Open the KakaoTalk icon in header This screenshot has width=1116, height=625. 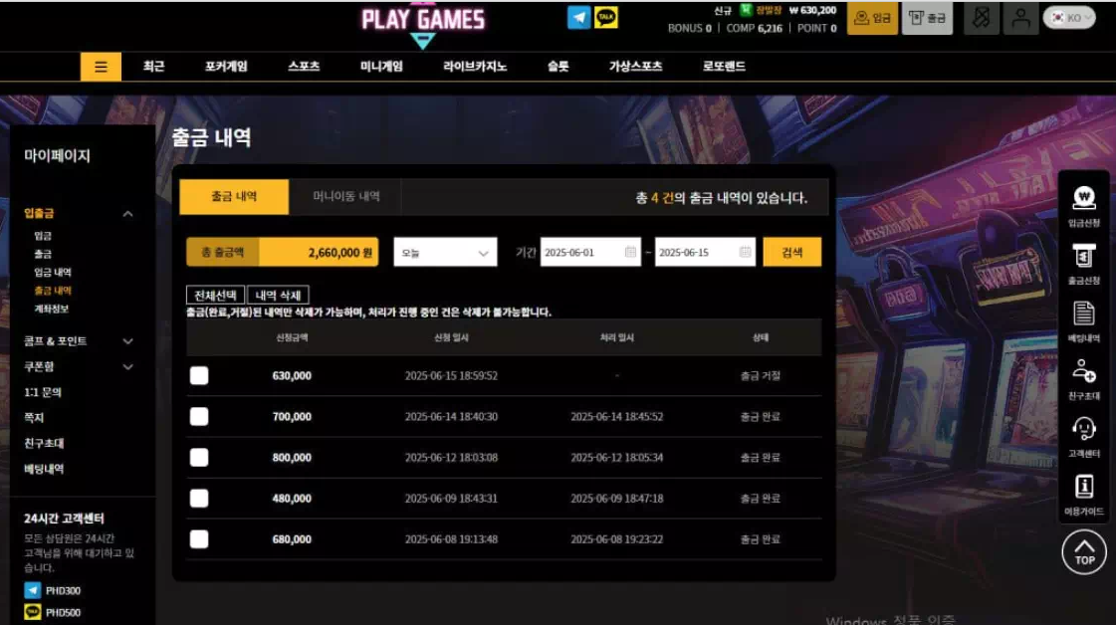(x=606, y=18)
